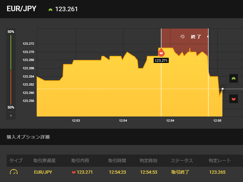This screenshot has height=182, width=243.
Task: Click the red portion of sentiment bar
Action: (11, 87)
